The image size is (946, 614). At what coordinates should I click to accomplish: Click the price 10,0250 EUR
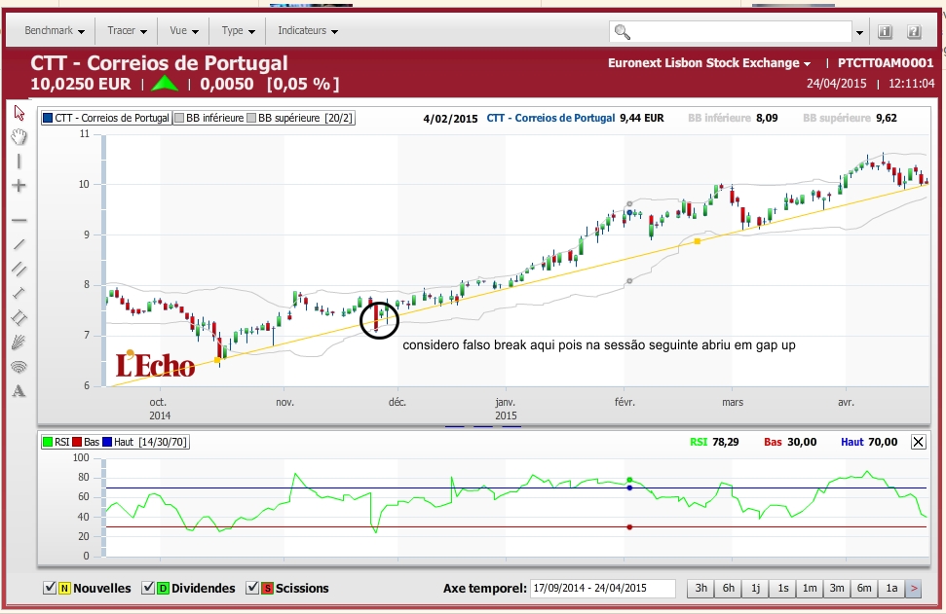pyautogui.click(x=80, y=84)
